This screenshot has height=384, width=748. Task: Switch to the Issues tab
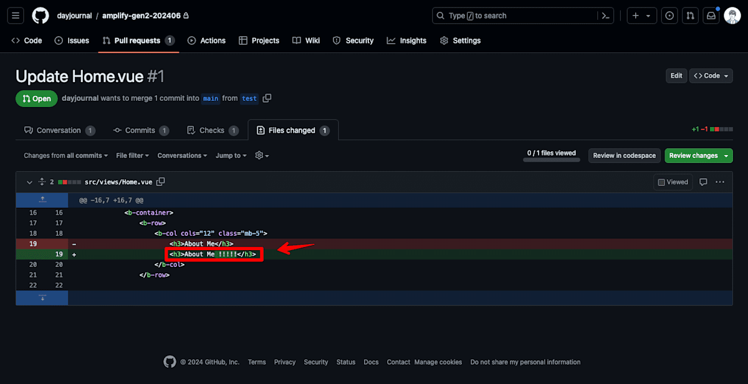[72, 40]
